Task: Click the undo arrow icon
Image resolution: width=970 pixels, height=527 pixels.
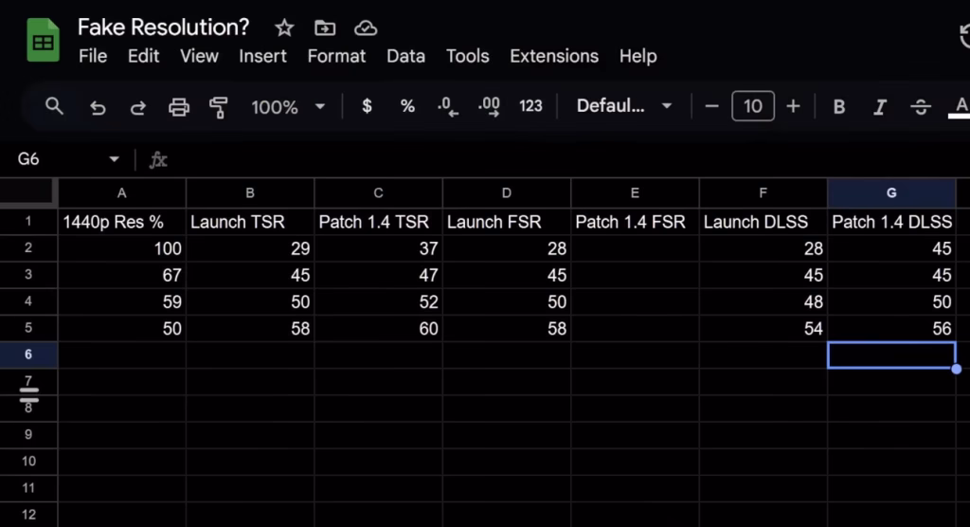Action: click(97, 107)
